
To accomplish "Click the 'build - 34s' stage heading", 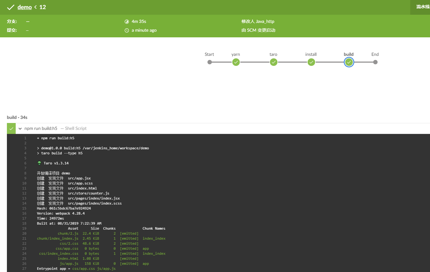I will [17, 117].
